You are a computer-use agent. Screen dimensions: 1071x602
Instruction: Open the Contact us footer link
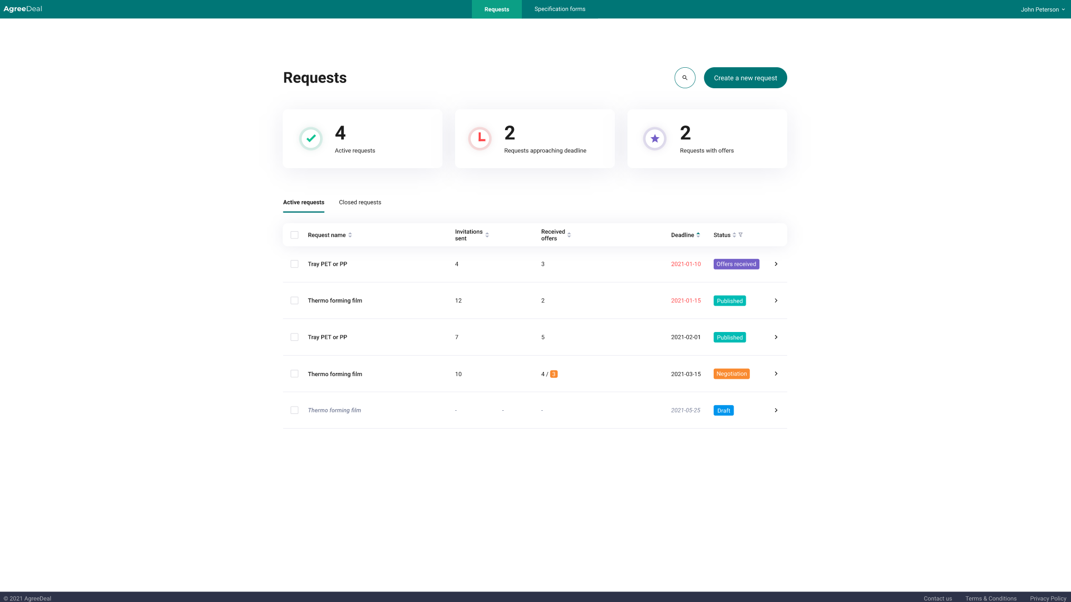[x=938, y=598]
